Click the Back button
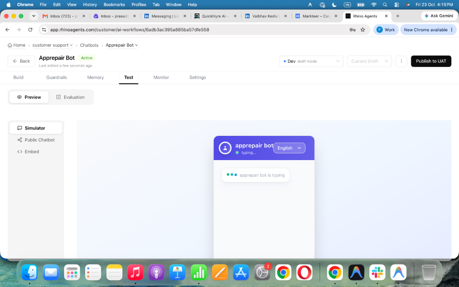459x287 pixels. pyautogui.click(x=22, y=61)
